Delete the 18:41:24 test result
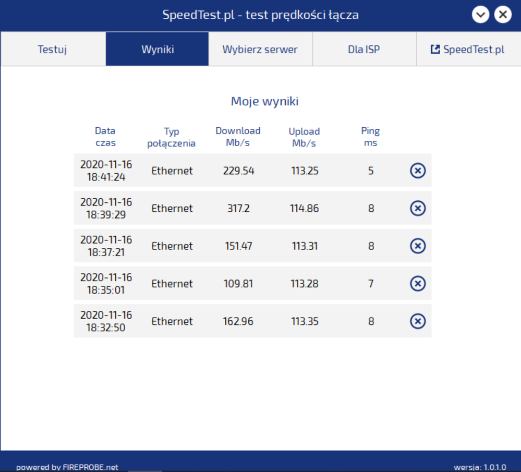Image resolution: width=521 pixels, height=472 pixels. point(418,171)
